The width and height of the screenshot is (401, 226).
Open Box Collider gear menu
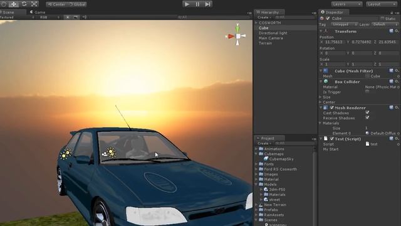pos(397,82)
